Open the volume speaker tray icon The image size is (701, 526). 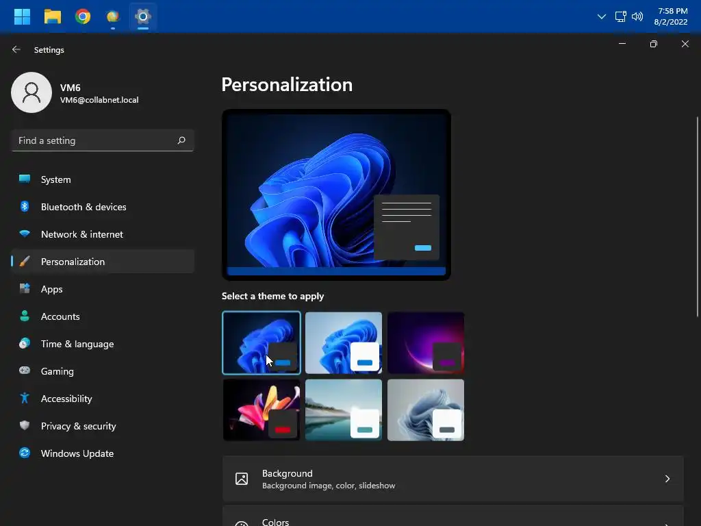(x=637, y=16)
